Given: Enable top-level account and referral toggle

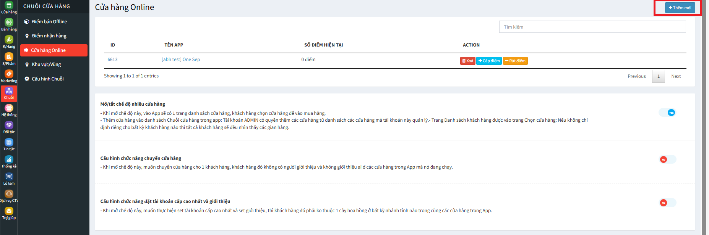Looking at the screenshot, I should (x=668, y=203).
